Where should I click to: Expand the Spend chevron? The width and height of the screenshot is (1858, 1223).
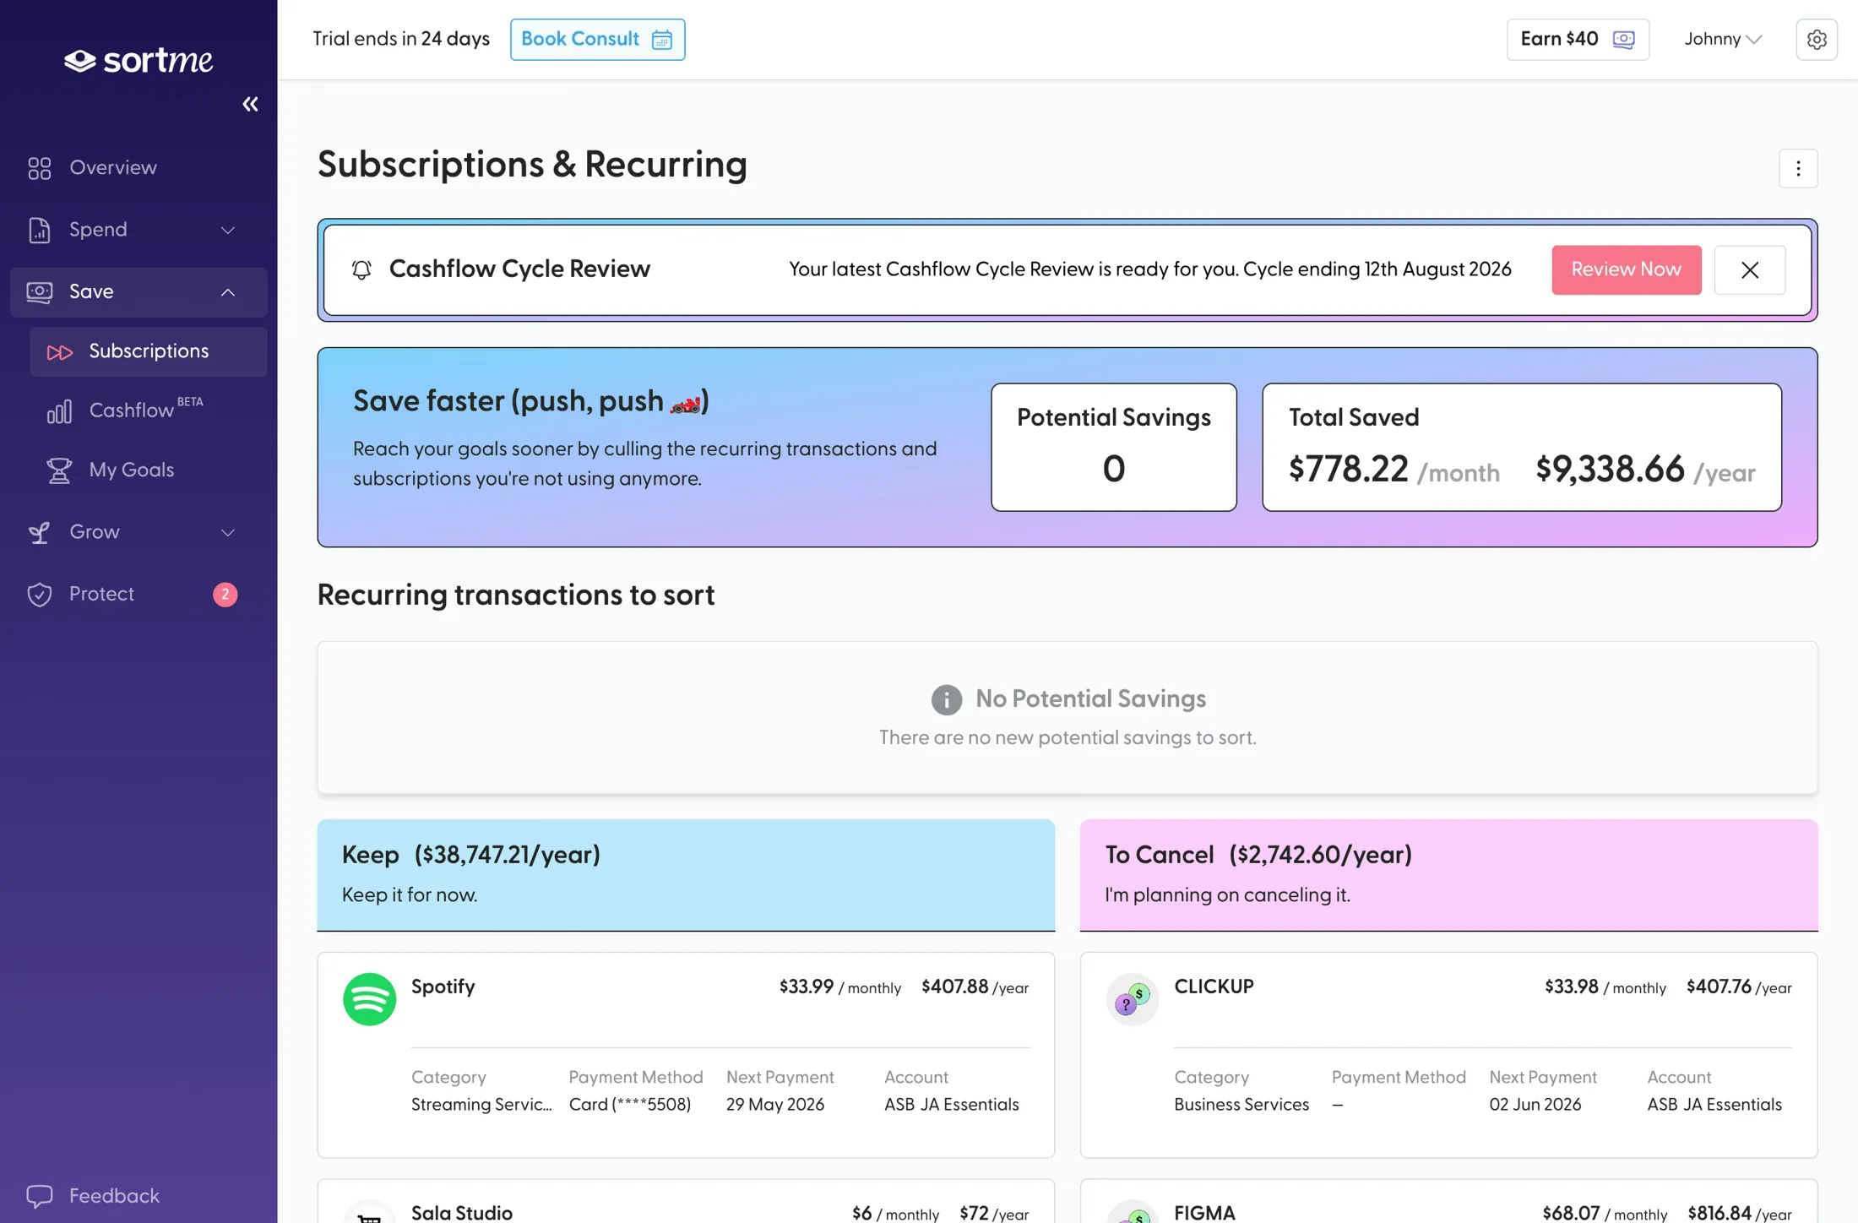[227, 230]
